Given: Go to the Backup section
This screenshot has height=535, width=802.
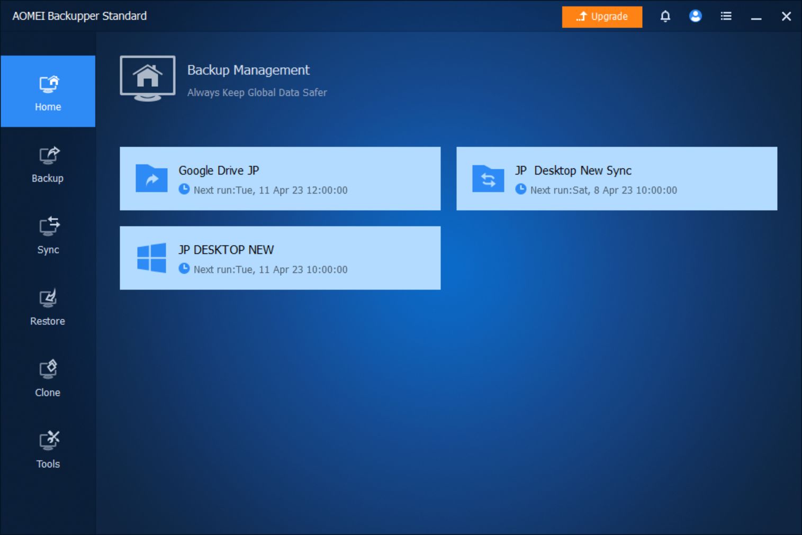Looking at the screenshot, I should [48, 165].
